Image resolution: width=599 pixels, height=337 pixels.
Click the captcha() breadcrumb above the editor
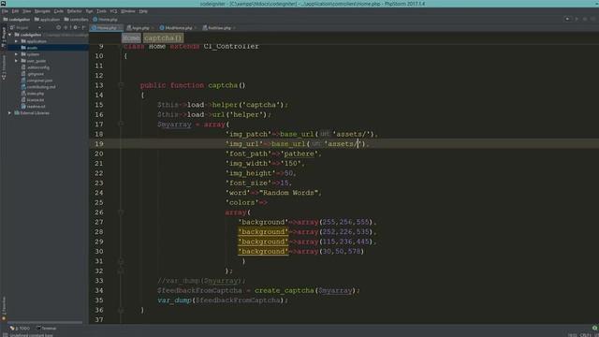coord(163,37)
